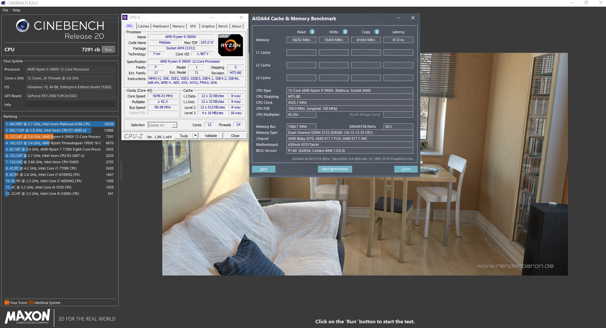Minimize the CPU-Z window
Screen dimensions: 606x328
coord(212,17)
